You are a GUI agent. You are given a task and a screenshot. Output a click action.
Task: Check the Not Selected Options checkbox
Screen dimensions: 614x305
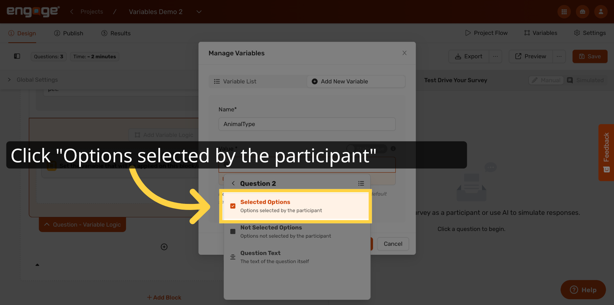(x=233, y=231)
